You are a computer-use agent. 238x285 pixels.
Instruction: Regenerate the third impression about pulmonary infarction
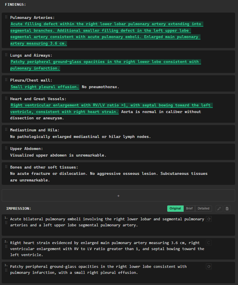(209, 267)
